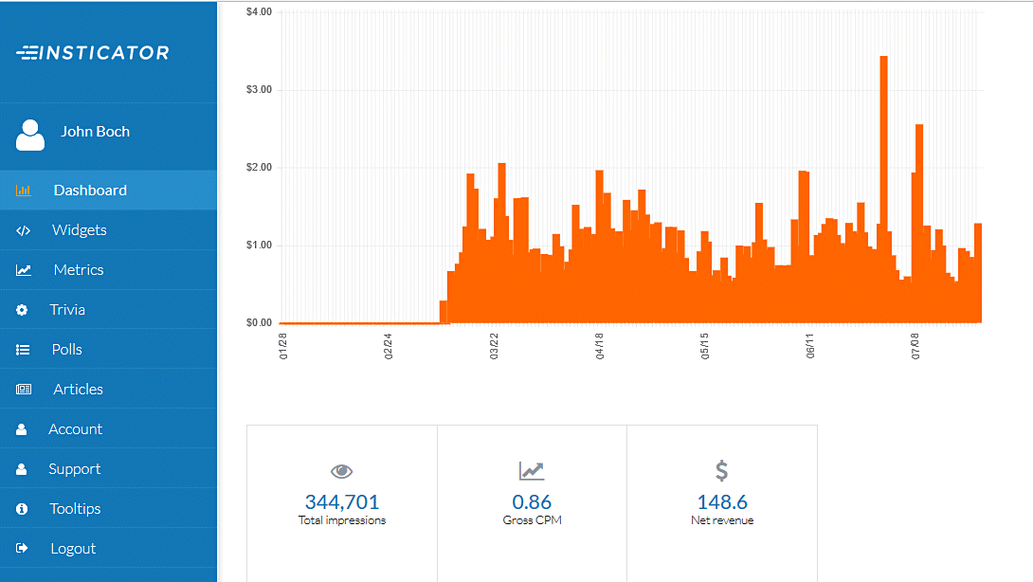Open the Support menu item

(x=74, y=469)
